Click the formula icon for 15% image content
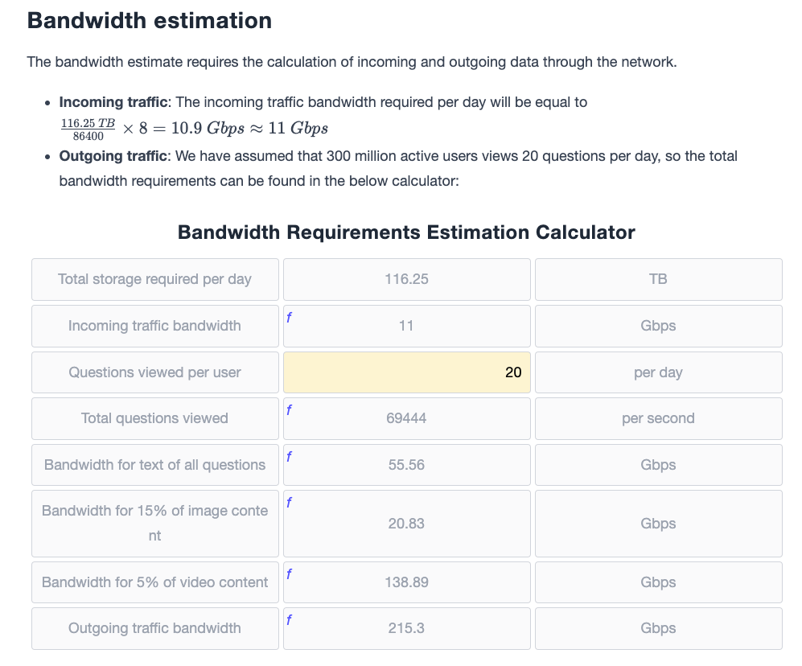Image resolution: width=802 pixels, height=666 pixels. point(289,502)
